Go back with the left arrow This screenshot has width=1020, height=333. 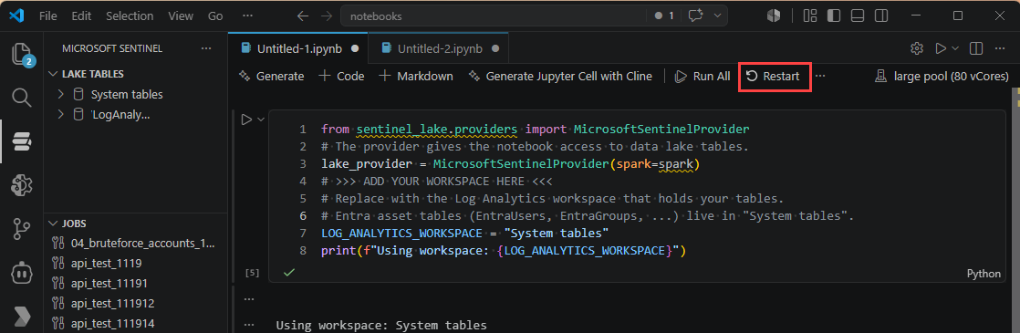(x=303, y=16)
